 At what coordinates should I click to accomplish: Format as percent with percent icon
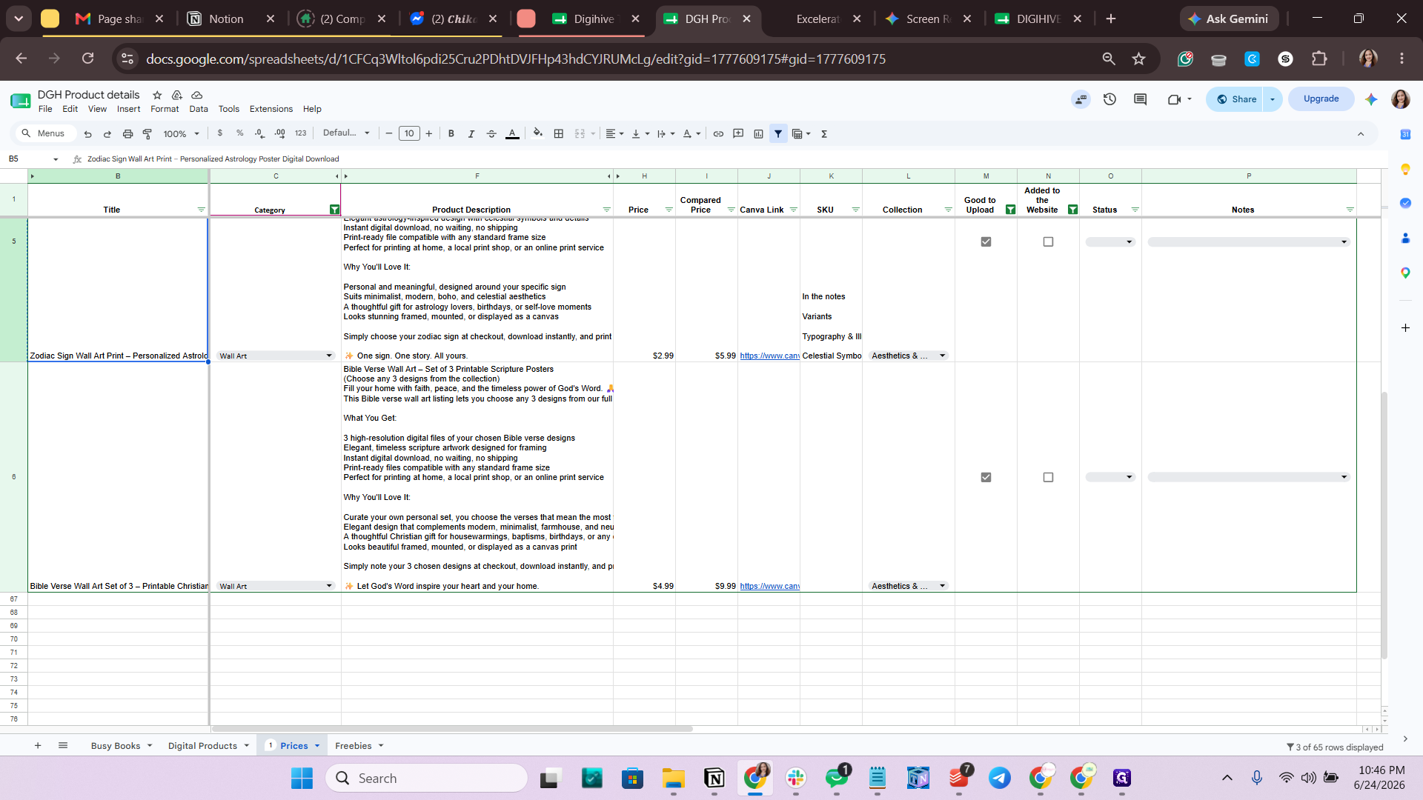pyautogui.click(x=240, y=133)
